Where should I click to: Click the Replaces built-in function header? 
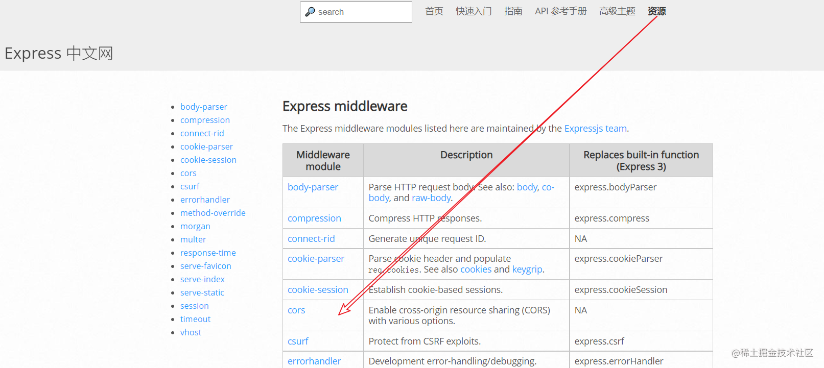641,161
